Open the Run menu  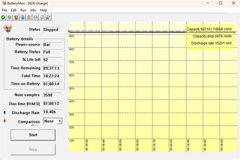[23, 10]
